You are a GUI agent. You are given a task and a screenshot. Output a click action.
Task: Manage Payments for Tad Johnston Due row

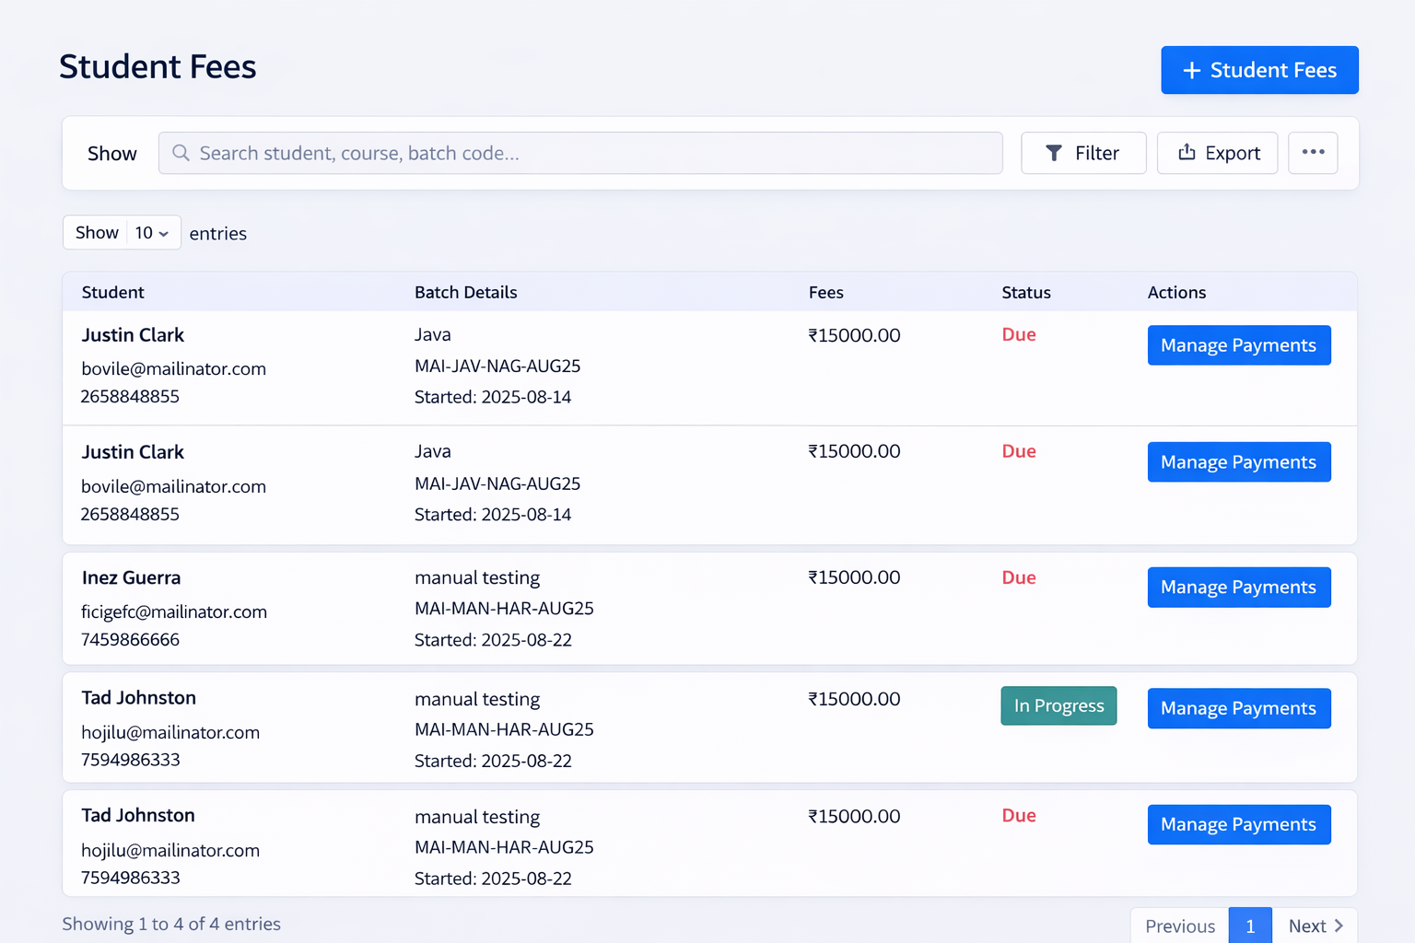1238,825
